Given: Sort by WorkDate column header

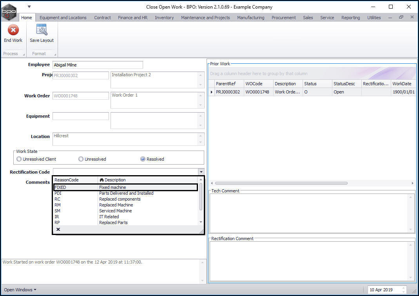Looking at the screenshot, I should coord(403,84).
